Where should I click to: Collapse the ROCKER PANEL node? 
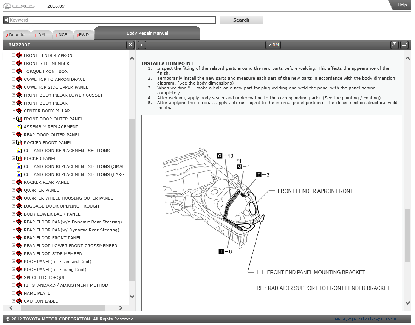pos(14,158)
